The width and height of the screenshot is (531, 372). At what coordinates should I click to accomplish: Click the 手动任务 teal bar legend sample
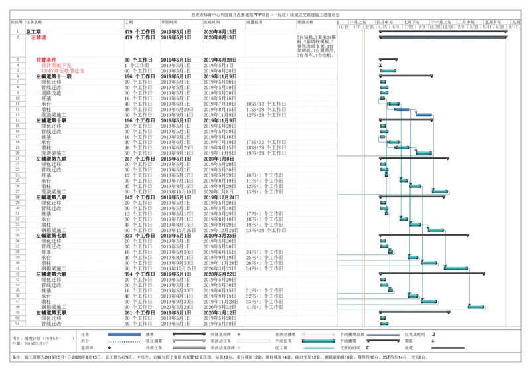coord(319,341)
